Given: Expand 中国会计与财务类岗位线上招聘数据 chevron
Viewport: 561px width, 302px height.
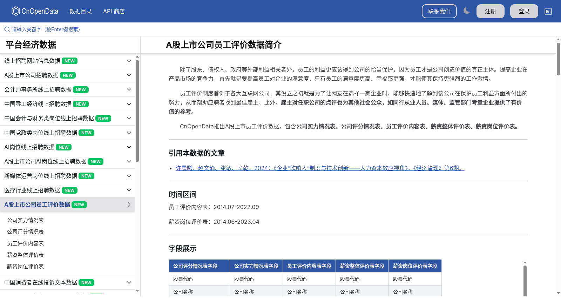Looking at the screenshot, I should (129, 119).
